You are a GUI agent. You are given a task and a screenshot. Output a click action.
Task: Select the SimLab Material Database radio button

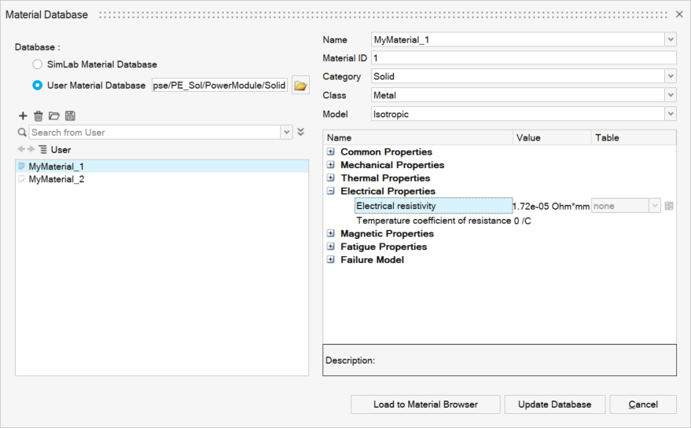[38, 64]
